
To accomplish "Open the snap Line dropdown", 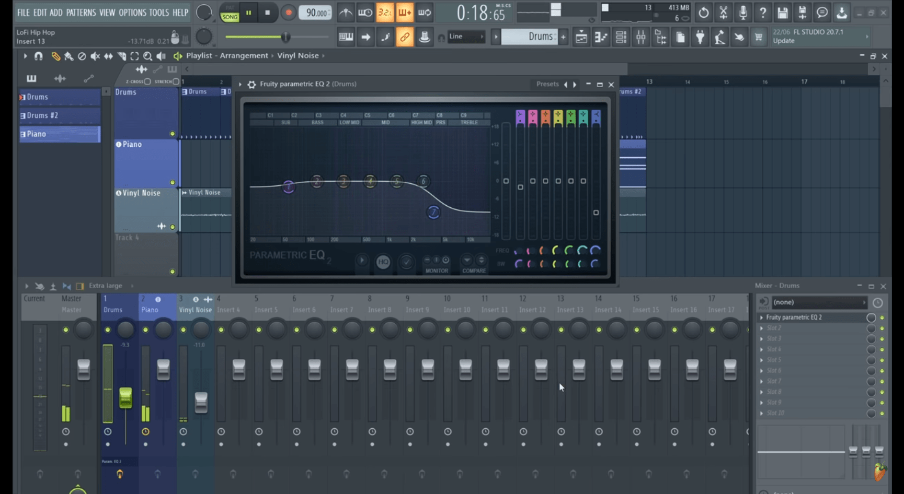I will click(x=466, y=37).
